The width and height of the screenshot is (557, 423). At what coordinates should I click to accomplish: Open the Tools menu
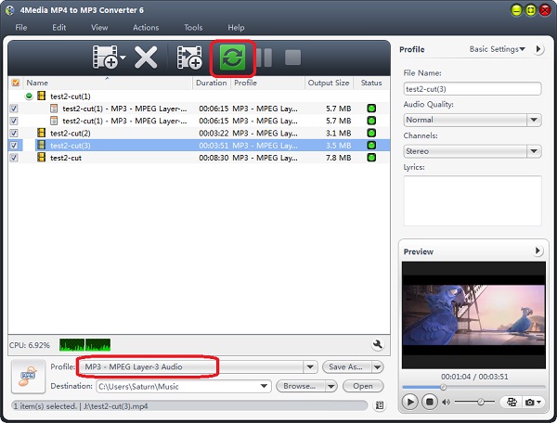pos(193,28)
